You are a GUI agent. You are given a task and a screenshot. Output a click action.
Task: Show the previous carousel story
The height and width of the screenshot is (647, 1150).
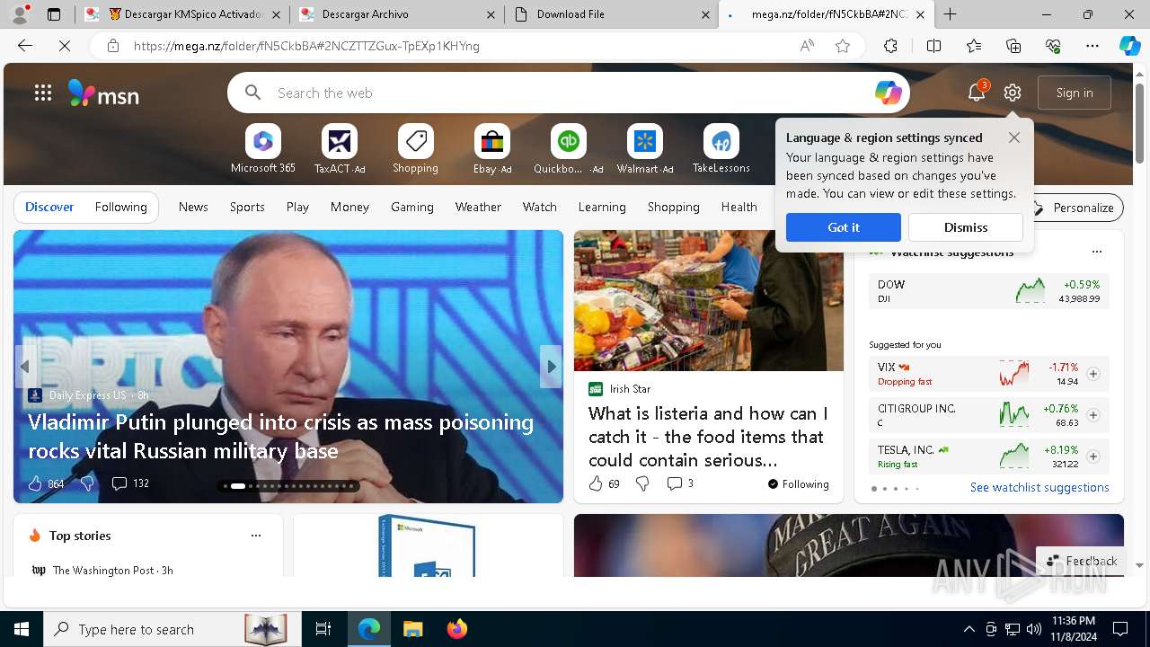click(x=24, y=367)
